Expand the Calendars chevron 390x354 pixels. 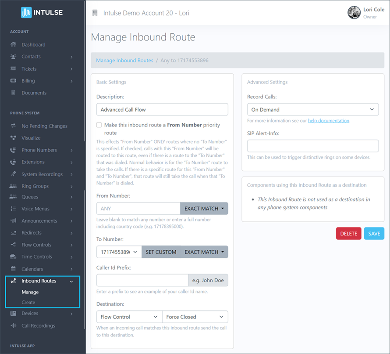tap(71, 269)
